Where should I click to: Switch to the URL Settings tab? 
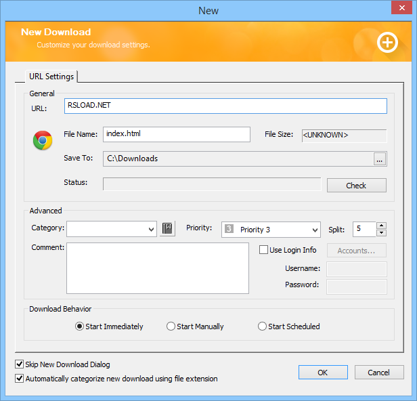click(x=51, y=77)
